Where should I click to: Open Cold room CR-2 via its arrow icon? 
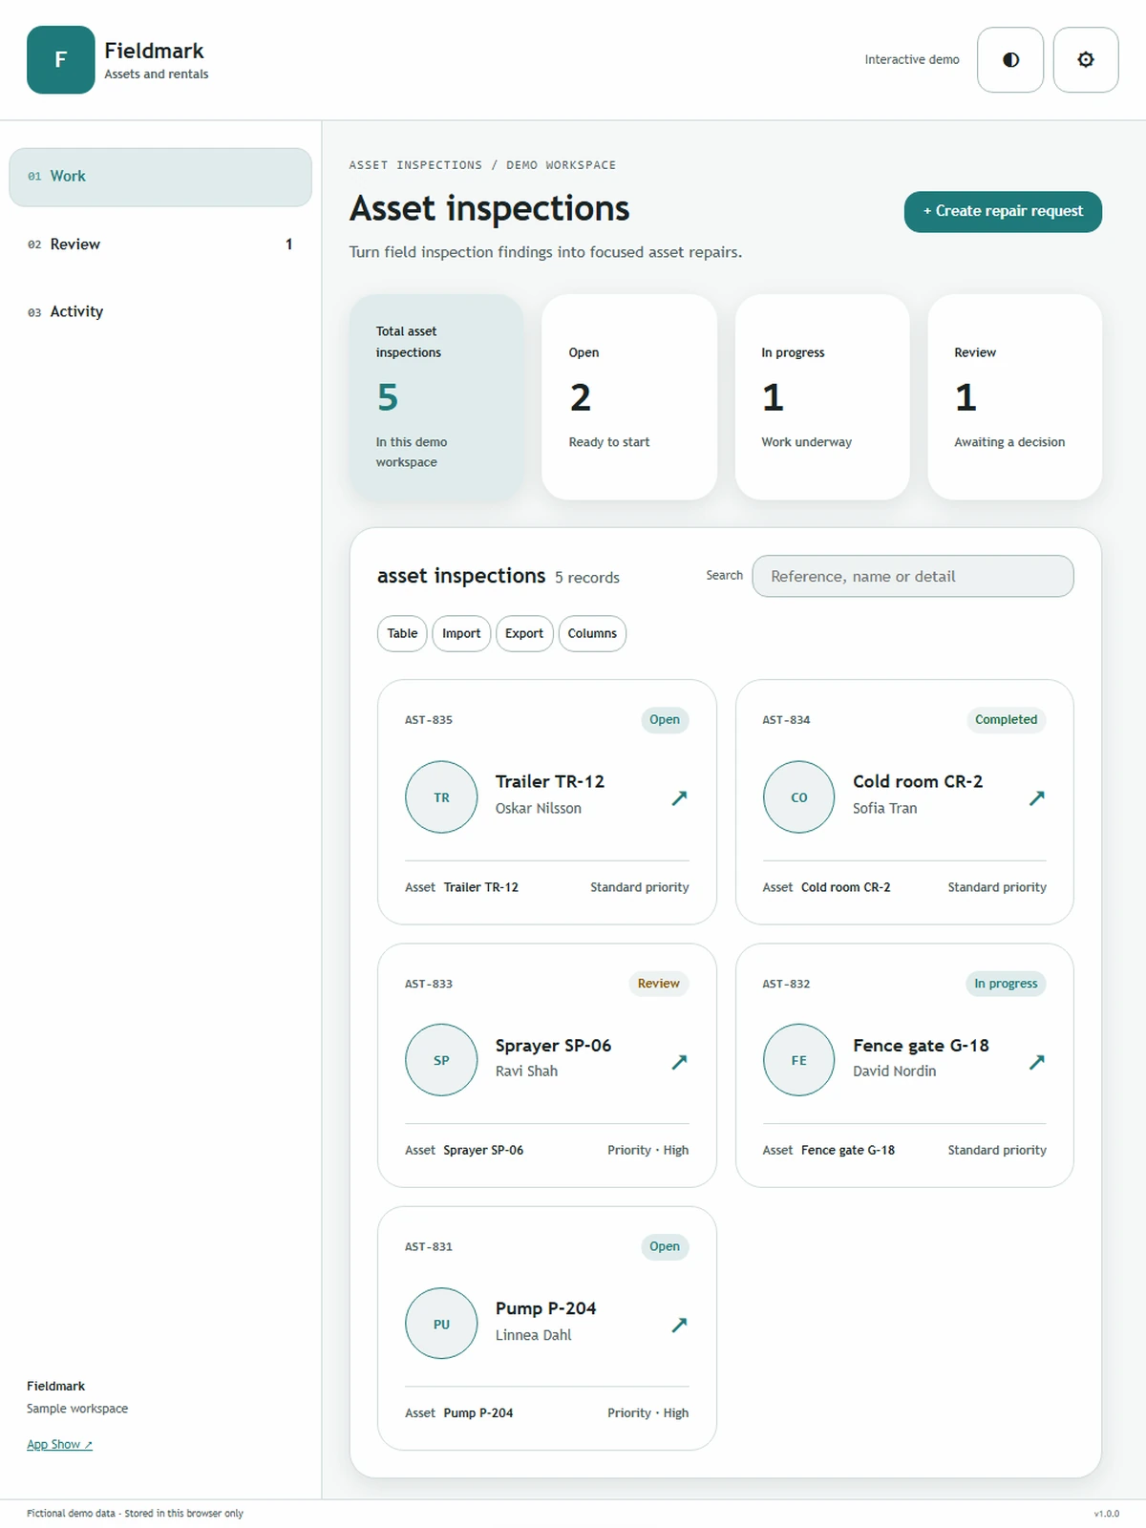tap(1036, 797)
